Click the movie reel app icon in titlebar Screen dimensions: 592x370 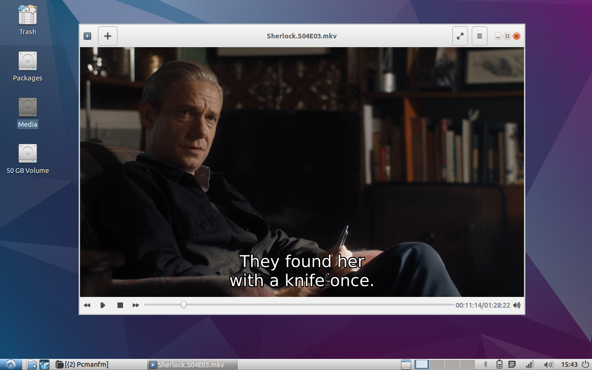coord(87,36)
